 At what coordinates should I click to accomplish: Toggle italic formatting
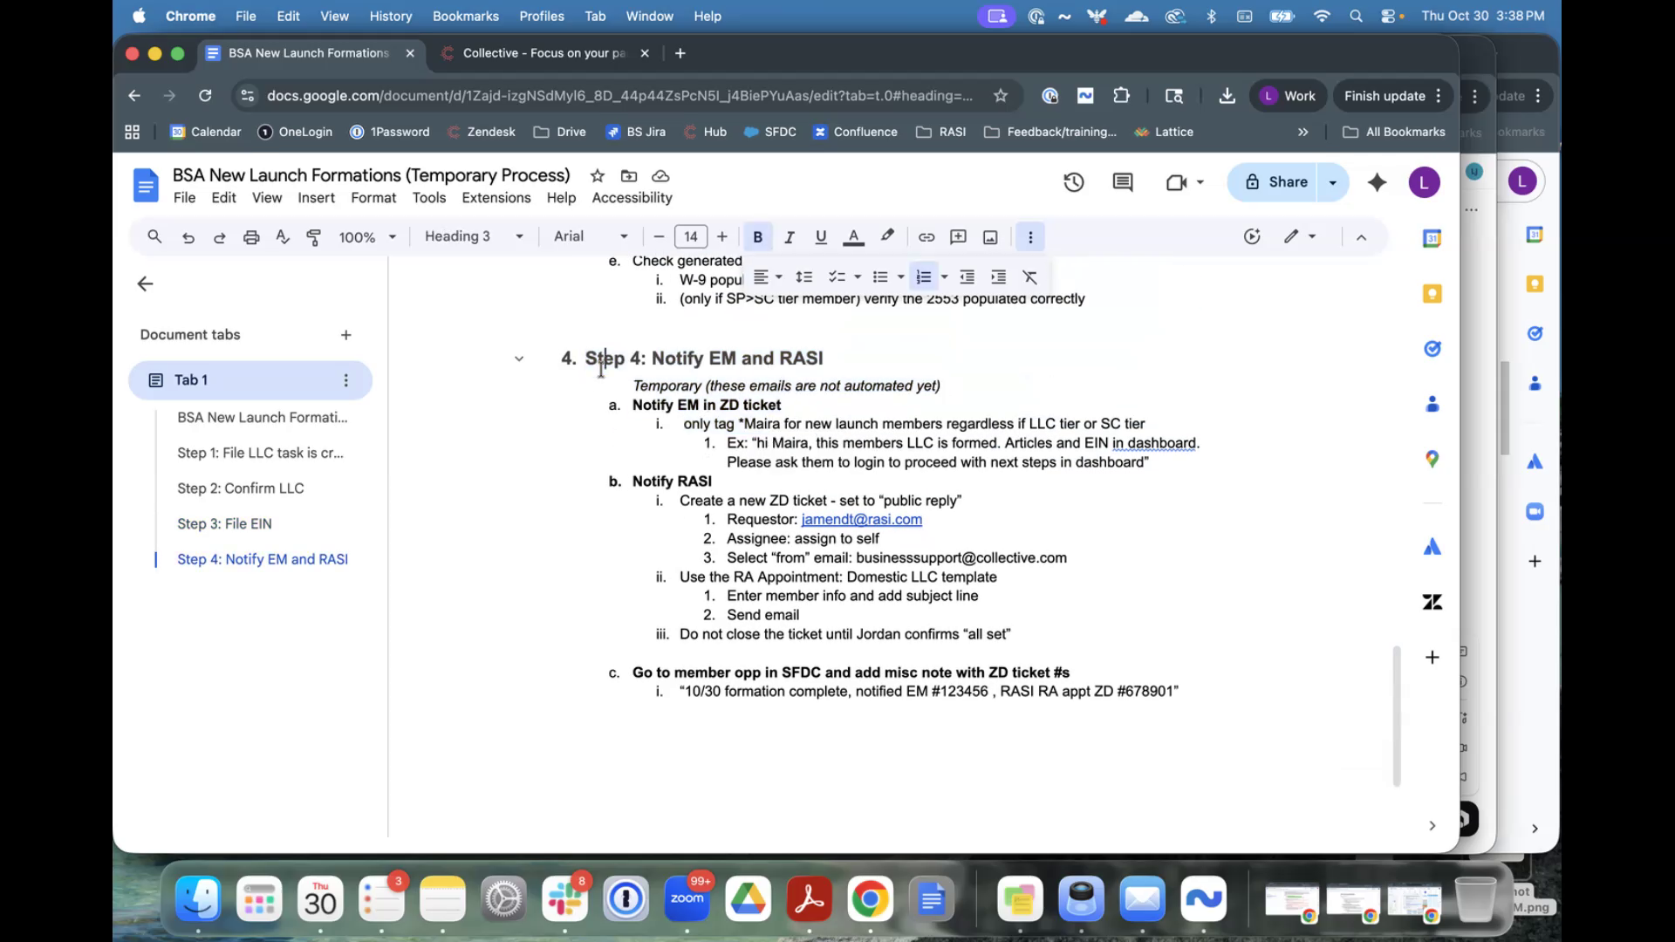coord(789,237)
